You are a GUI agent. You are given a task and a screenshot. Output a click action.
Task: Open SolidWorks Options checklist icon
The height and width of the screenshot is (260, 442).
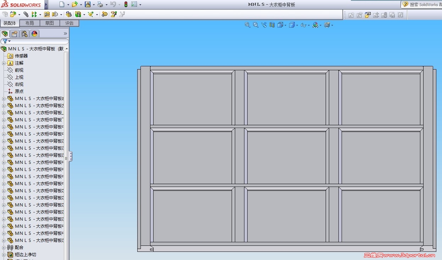(x=134, y=5)
